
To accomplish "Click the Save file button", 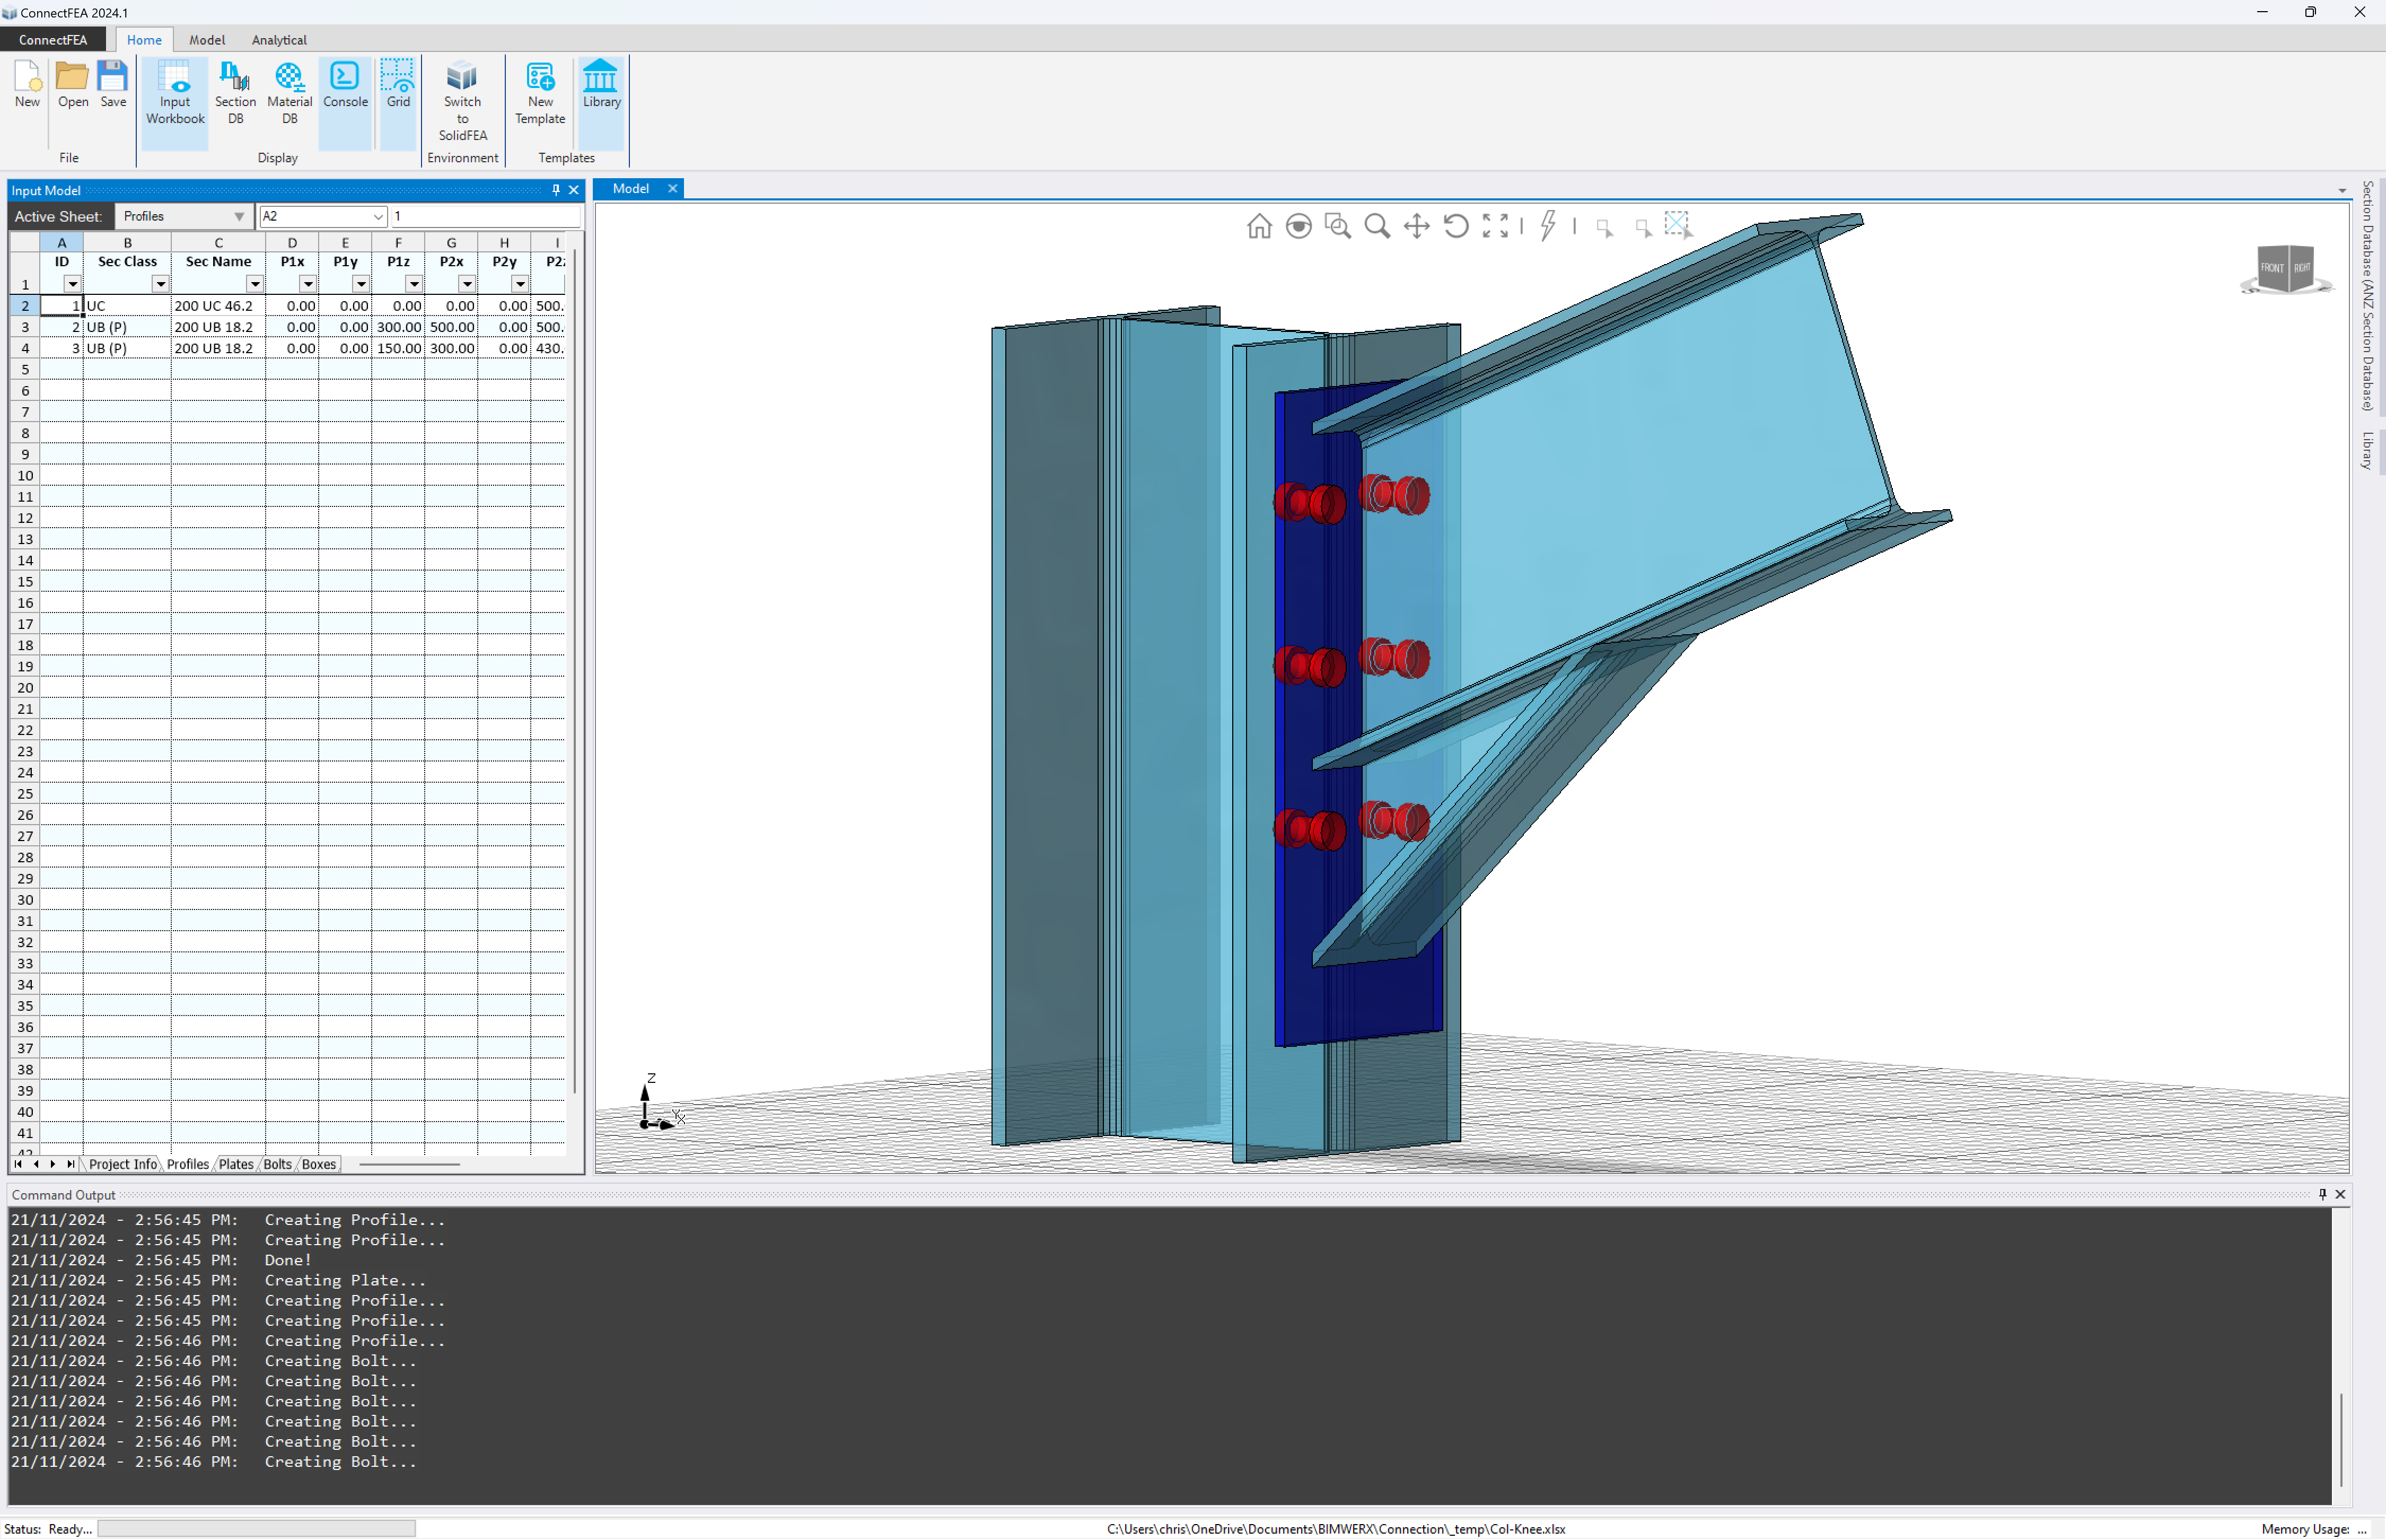I will 113,85.
